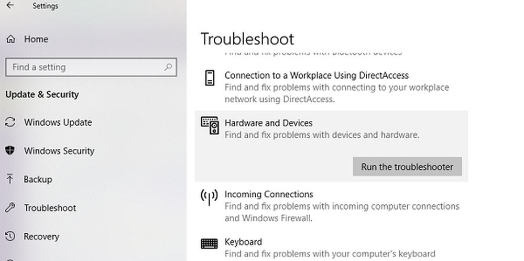Expand the Incoming Connections troubleshooter entry
The height and width of the screenshot is (261, 524).
[269, 194]
